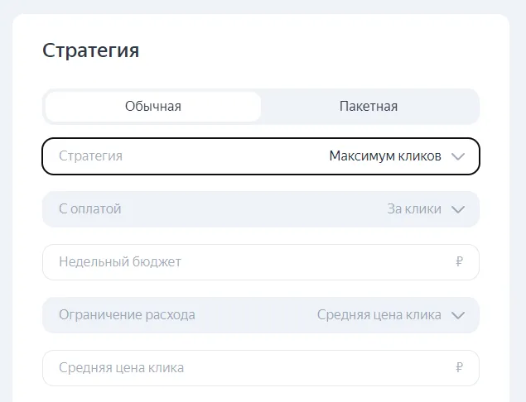Switch to the Обычная strategy tab
The image size is (526, 402).
153,107
